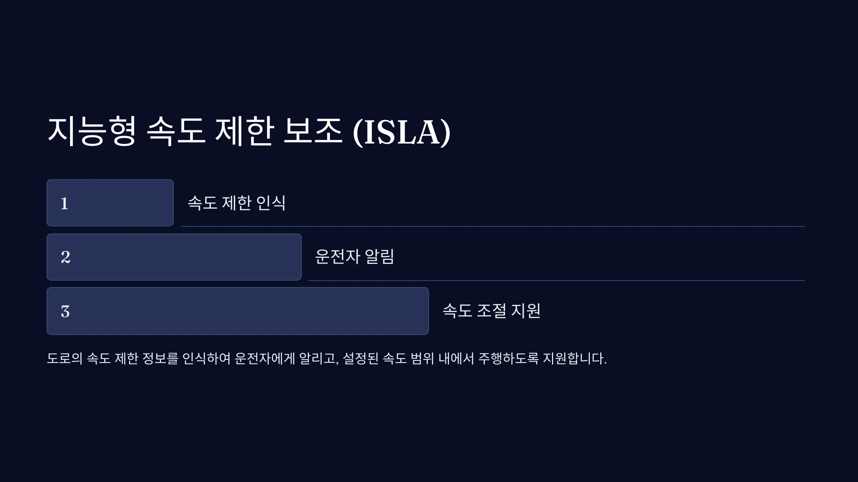Screen dimensions: 858x482
Task: Select the divider line under 운전자 알림
Action: 557,281
